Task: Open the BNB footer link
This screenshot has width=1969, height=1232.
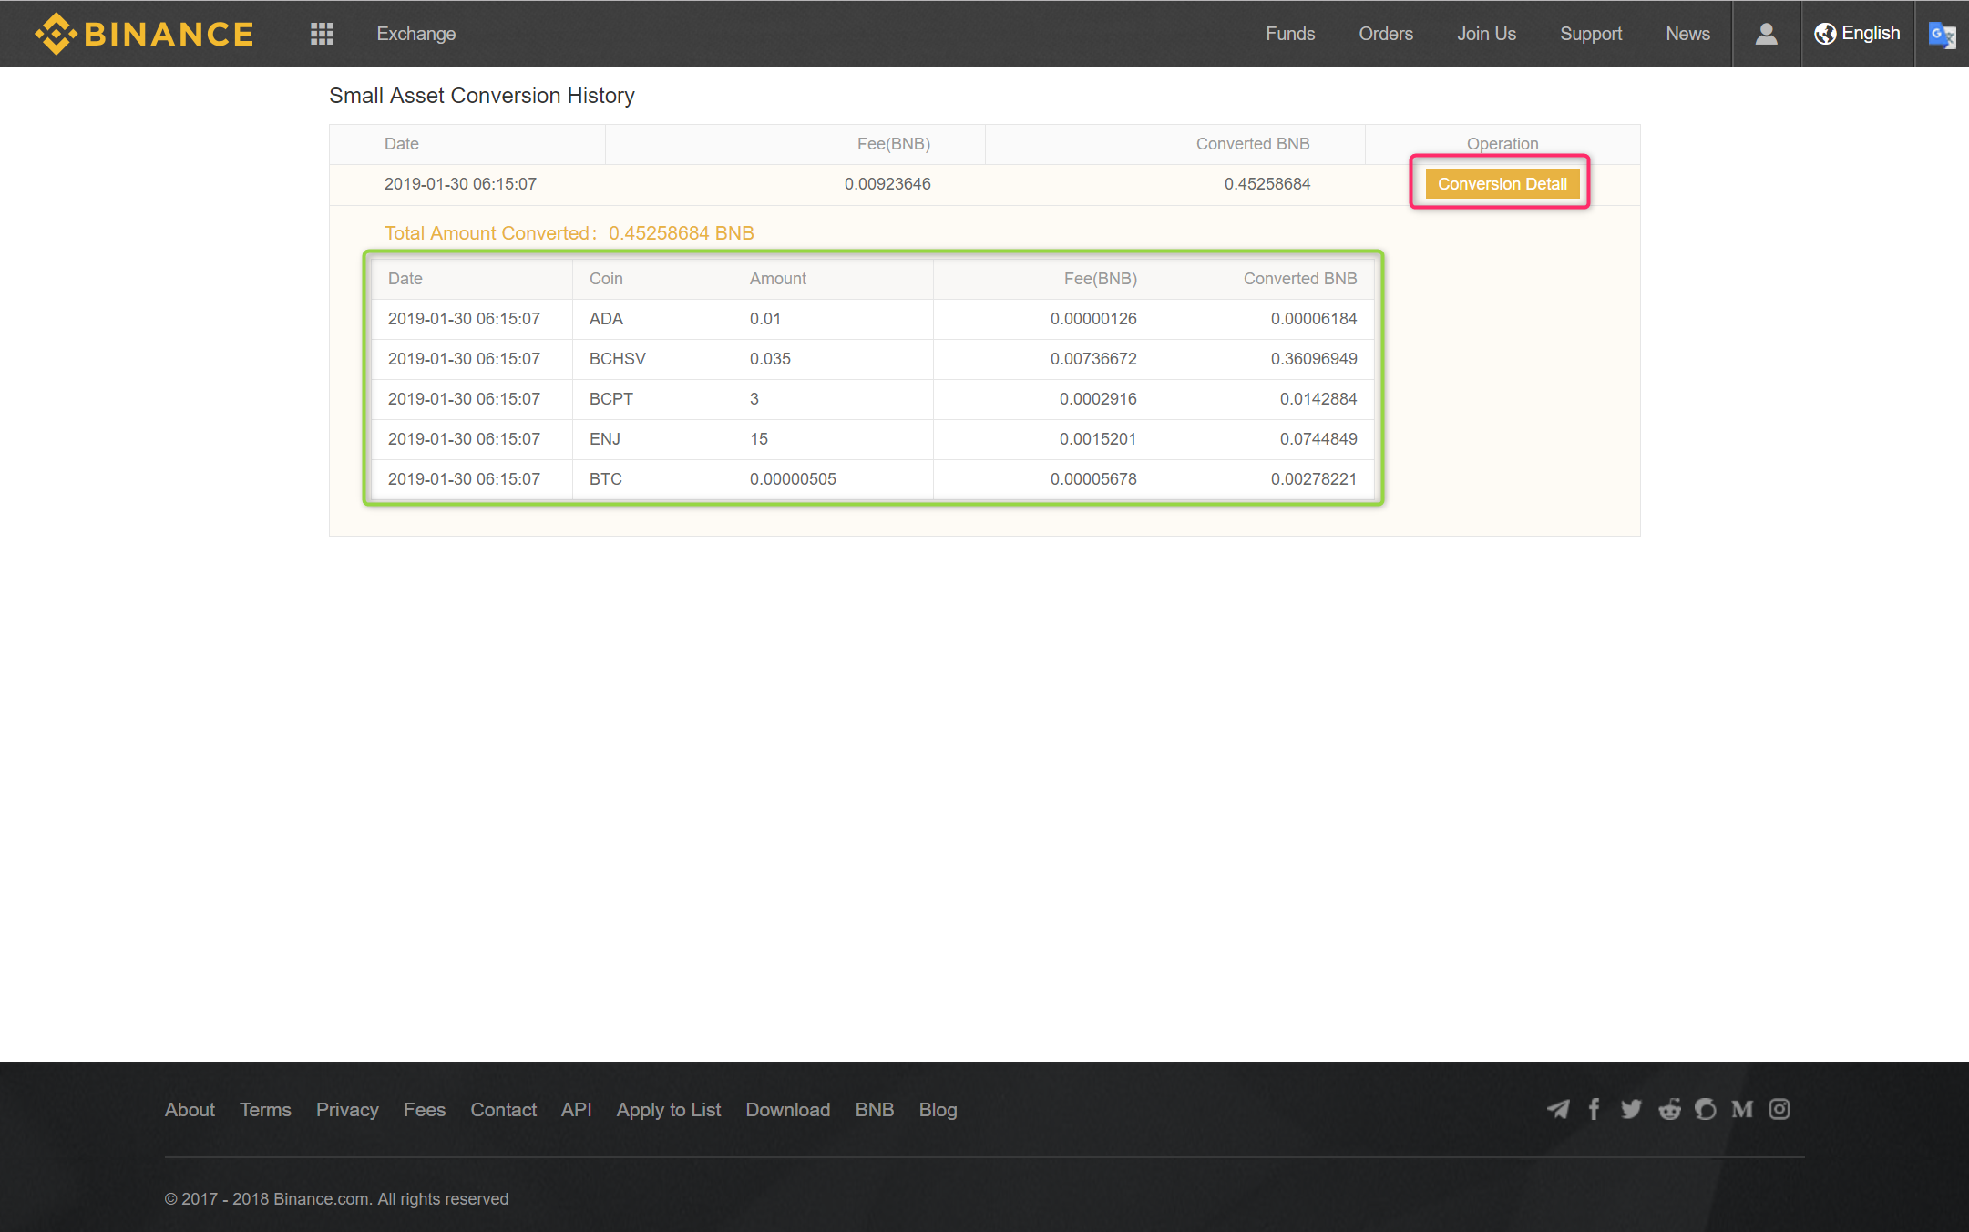Action: (874, 1110)
